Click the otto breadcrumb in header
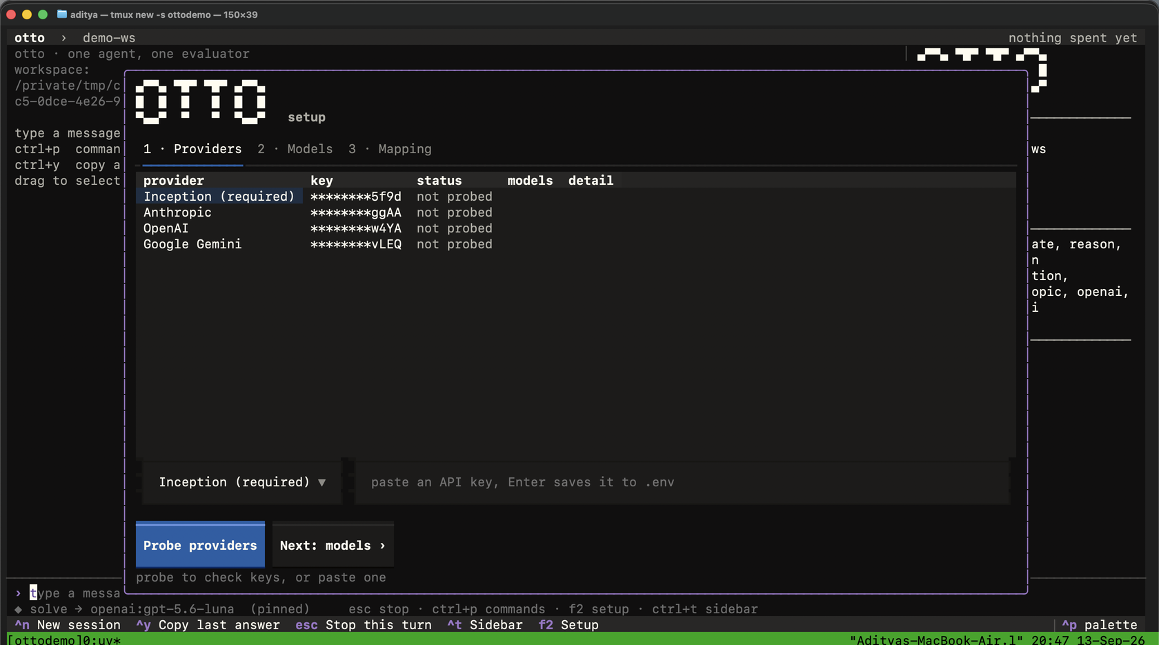The image size is (1159, 645). tap(30, 38)
